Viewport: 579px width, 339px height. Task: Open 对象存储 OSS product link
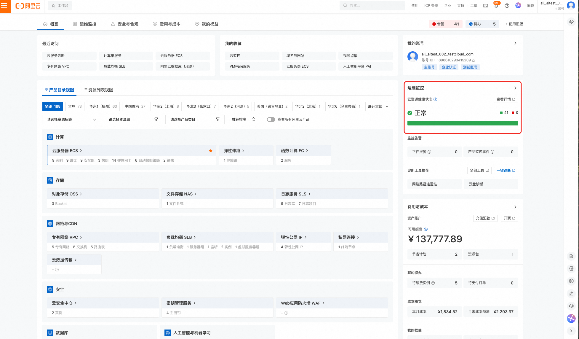[x=67, y=194]
